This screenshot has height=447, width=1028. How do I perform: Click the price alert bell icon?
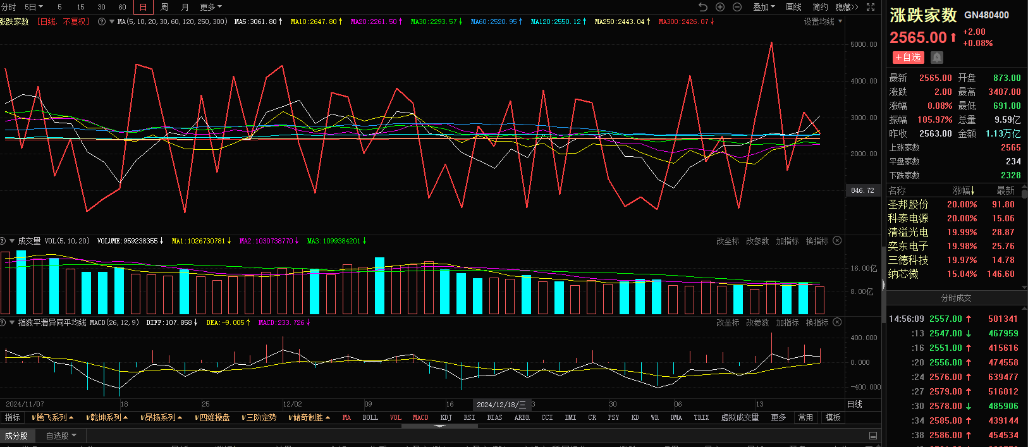[x=937, y=58]
